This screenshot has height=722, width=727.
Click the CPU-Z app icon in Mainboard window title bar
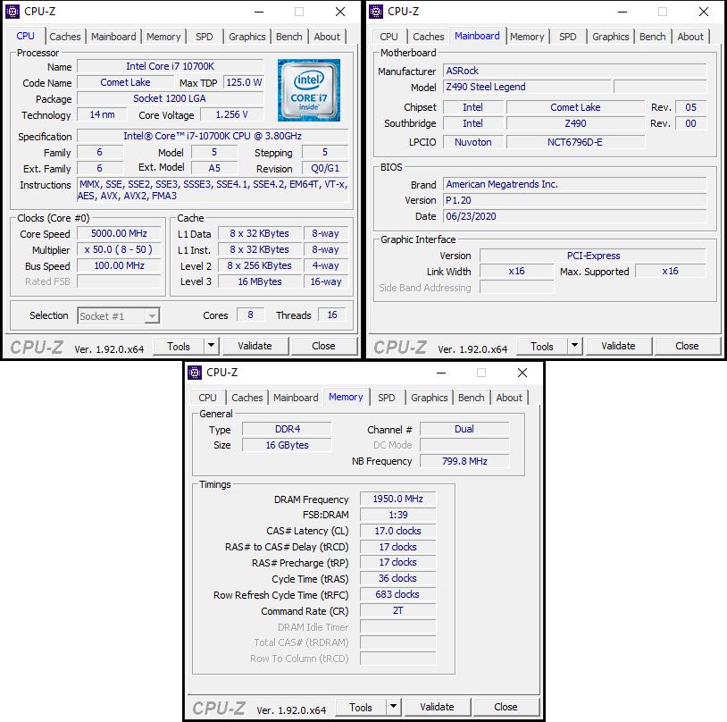376,11
